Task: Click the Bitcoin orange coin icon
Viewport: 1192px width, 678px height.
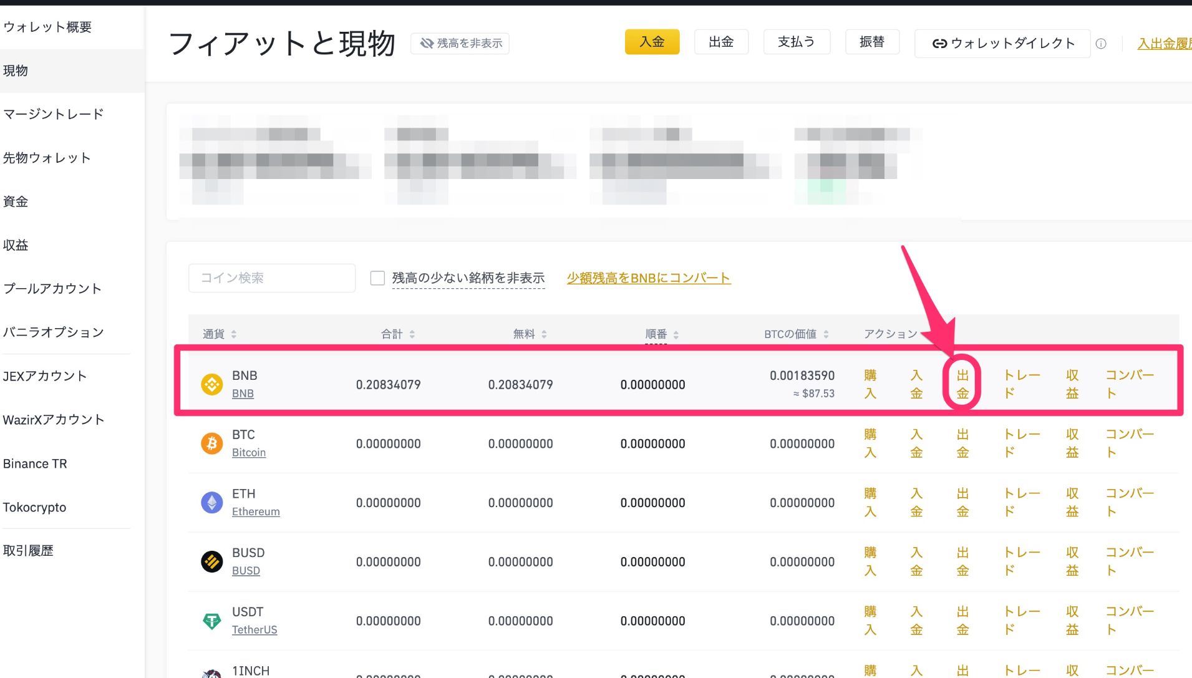Action: tap(212, 443)
